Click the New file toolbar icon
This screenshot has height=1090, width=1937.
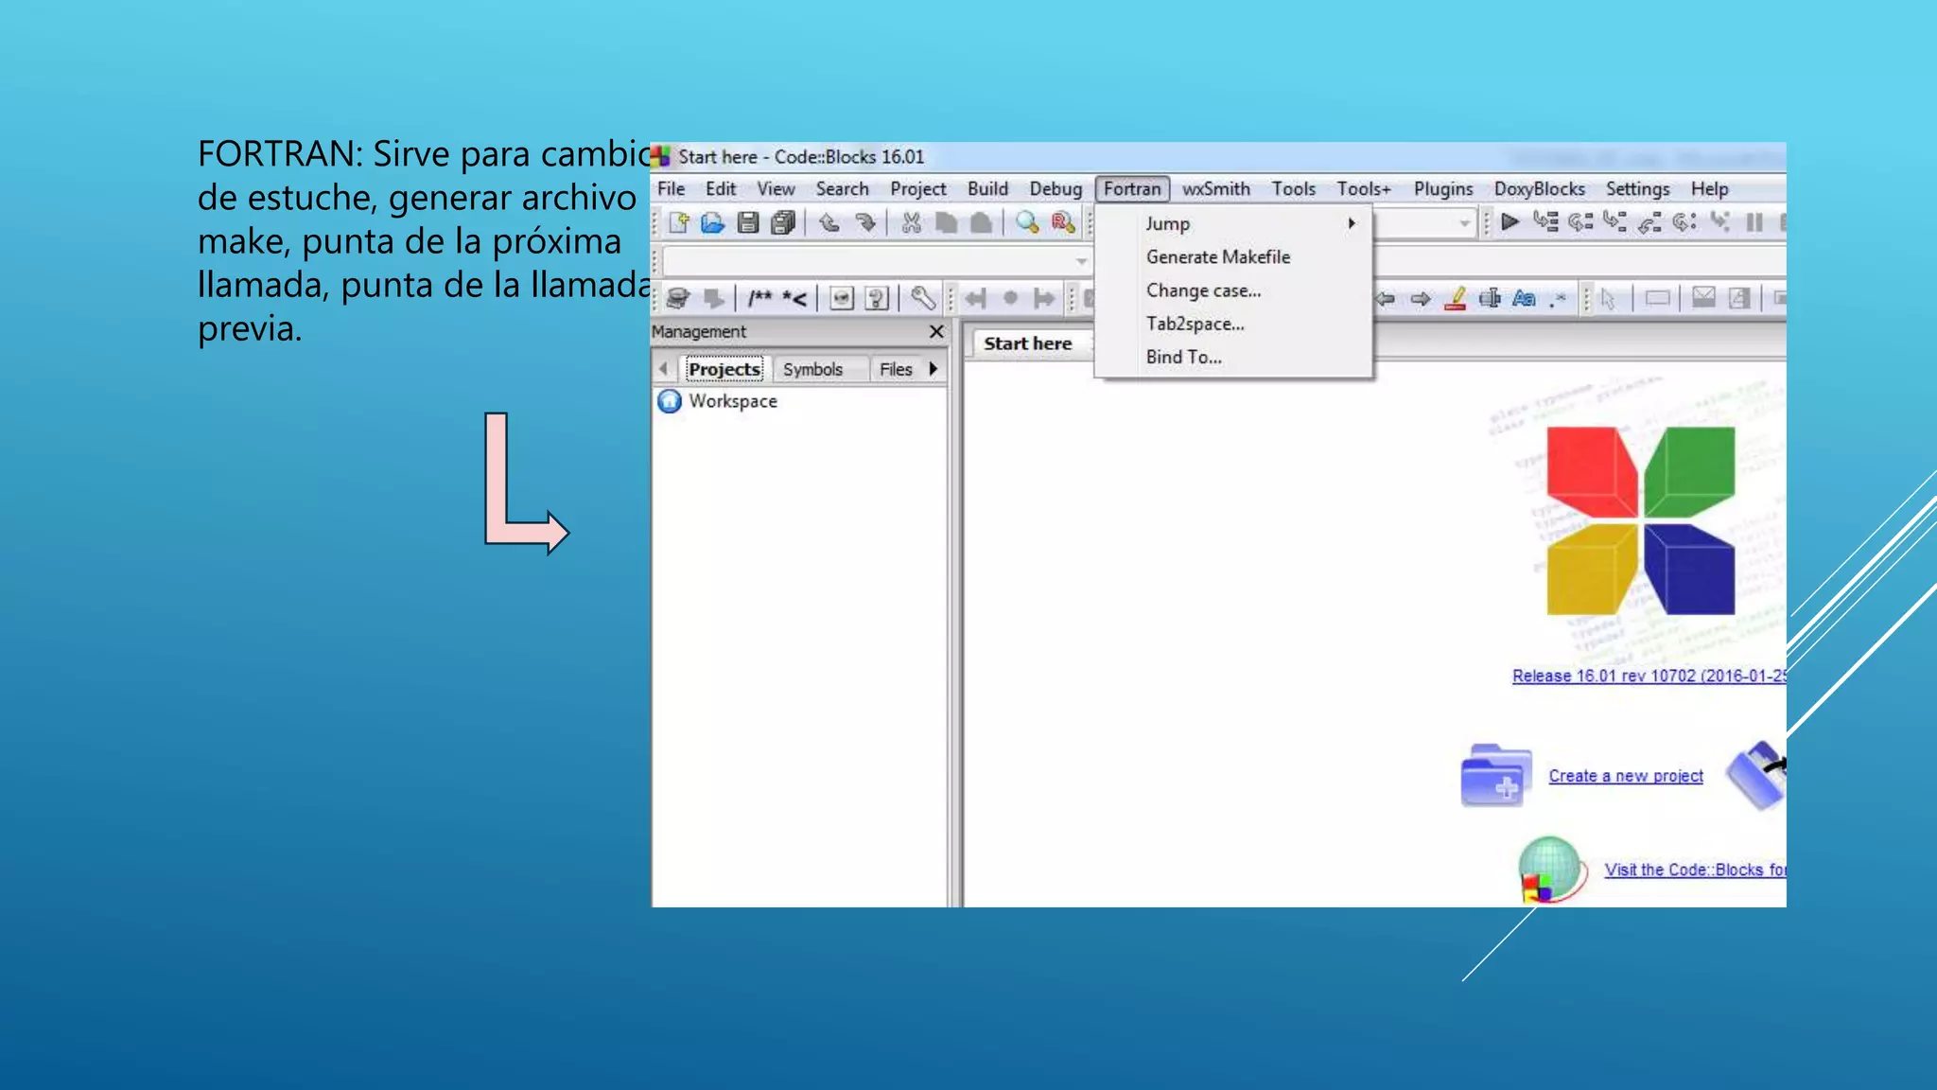click(x=678, y=222)
